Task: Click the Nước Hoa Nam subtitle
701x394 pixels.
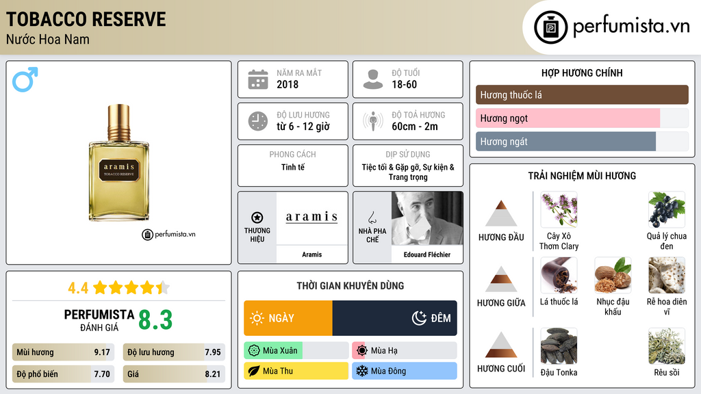Action: pos(48,39)
